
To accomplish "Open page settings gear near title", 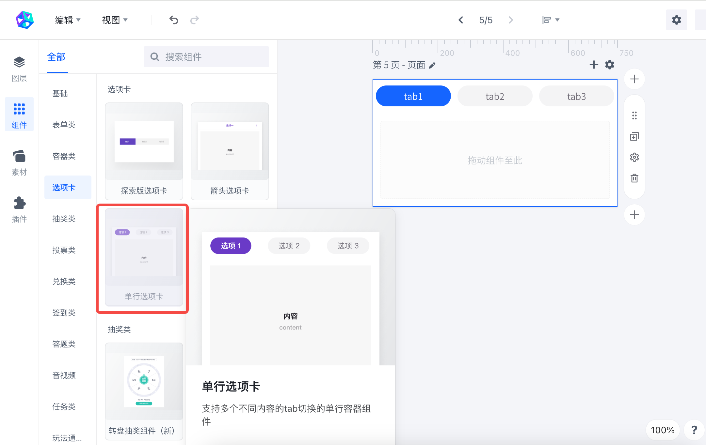I will [x=610, y=65].
